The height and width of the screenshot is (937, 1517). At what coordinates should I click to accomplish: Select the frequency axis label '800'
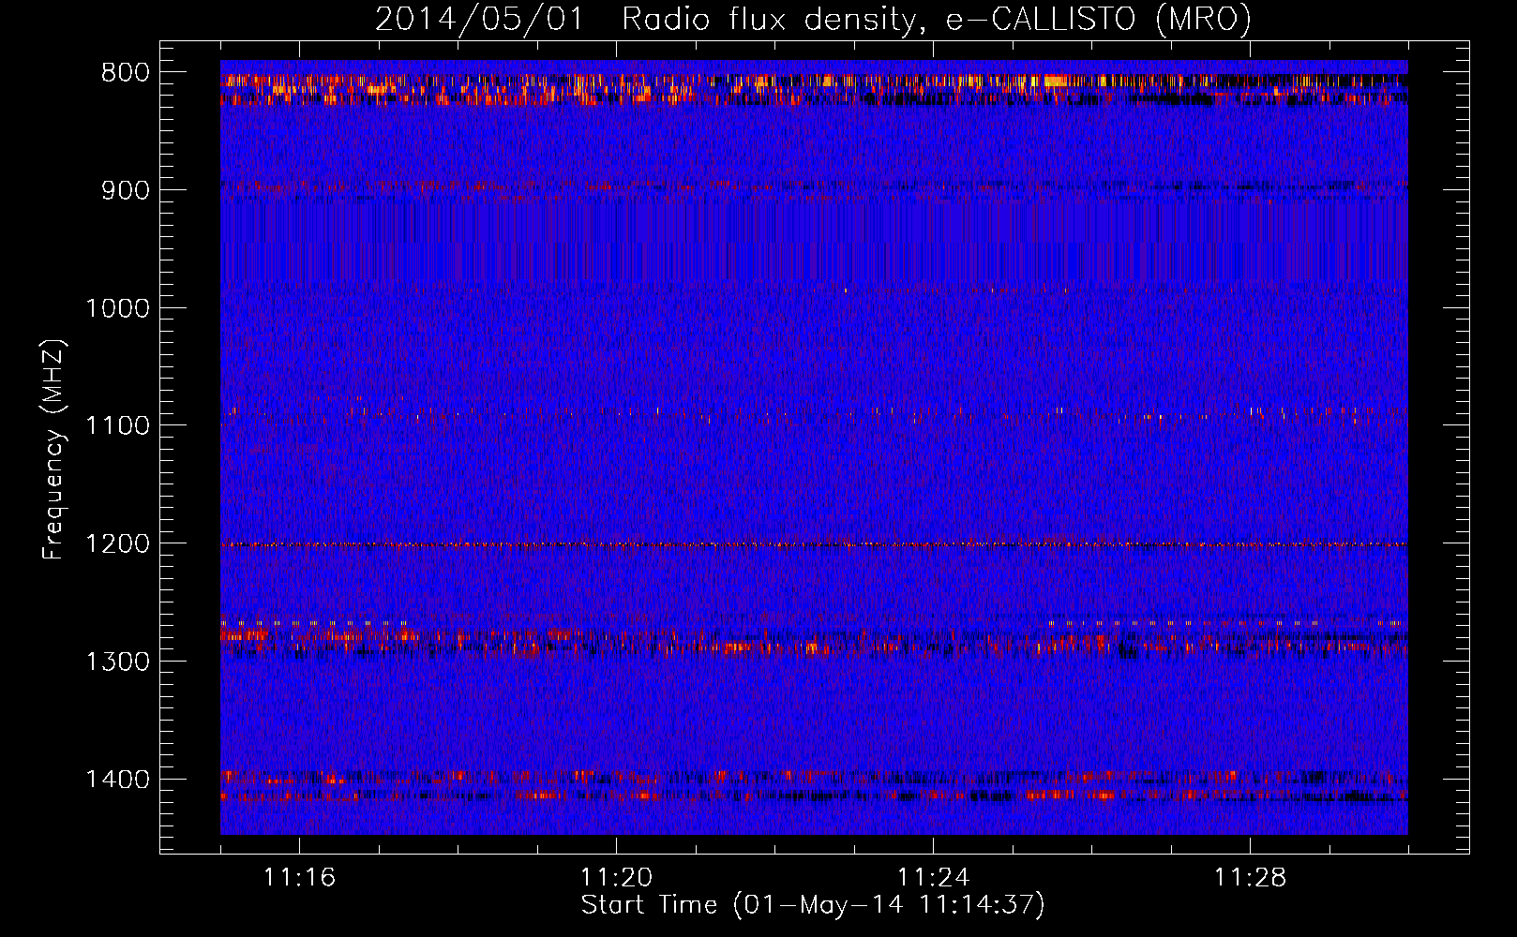click(x=126, y=73)
